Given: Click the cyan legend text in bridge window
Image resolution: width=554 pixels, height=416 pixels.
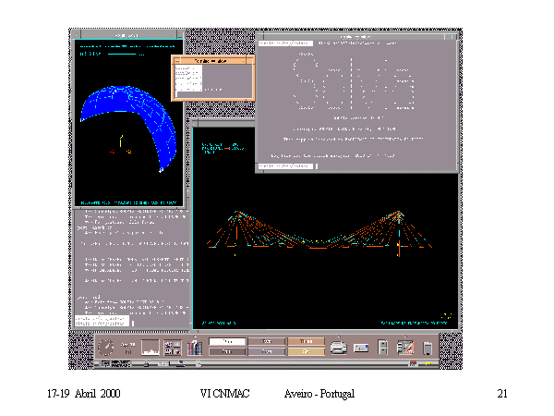Looking at the screenshot, I should [x=223, y=148].
